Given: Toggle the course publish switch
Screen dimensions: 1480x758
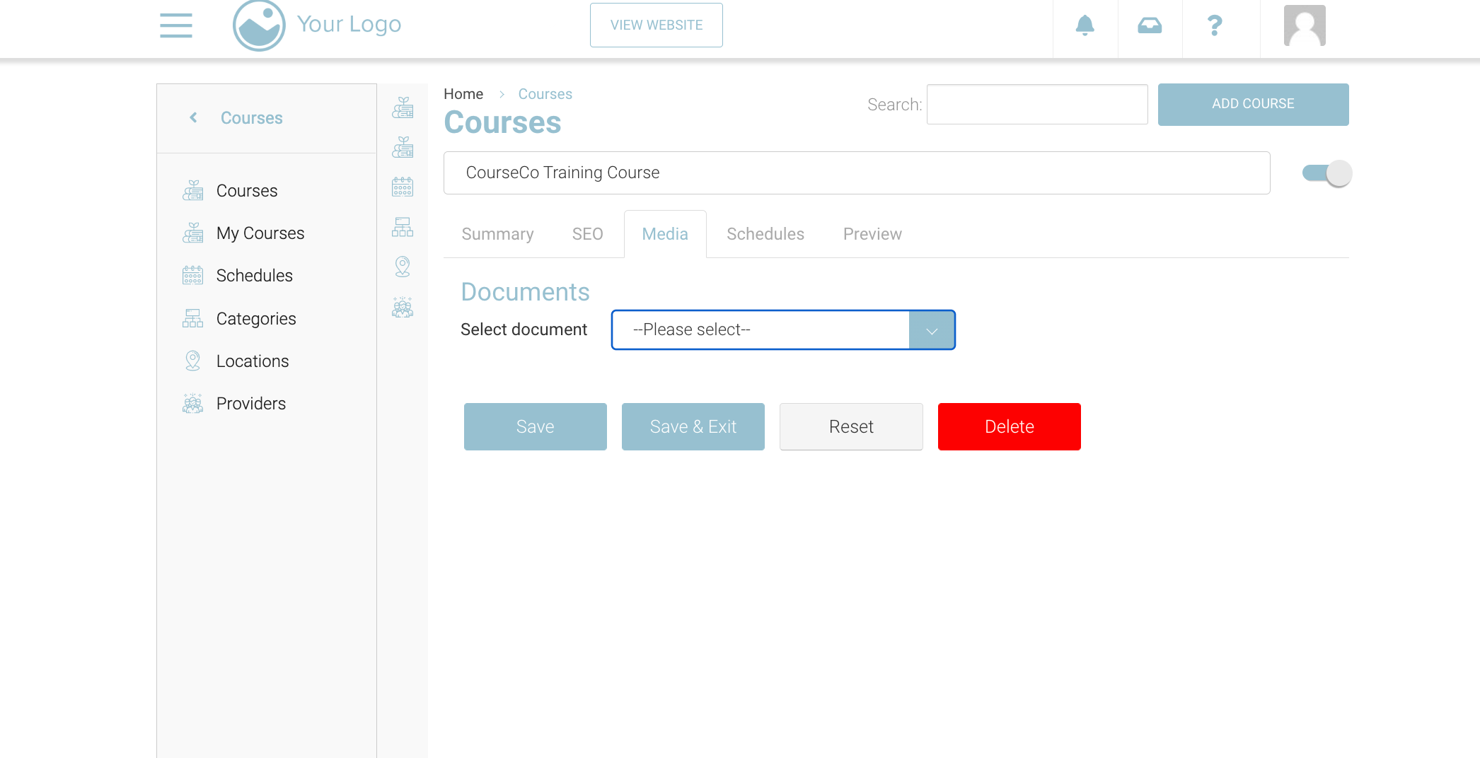Looking at the screenshot, I should pos(1326,173).
